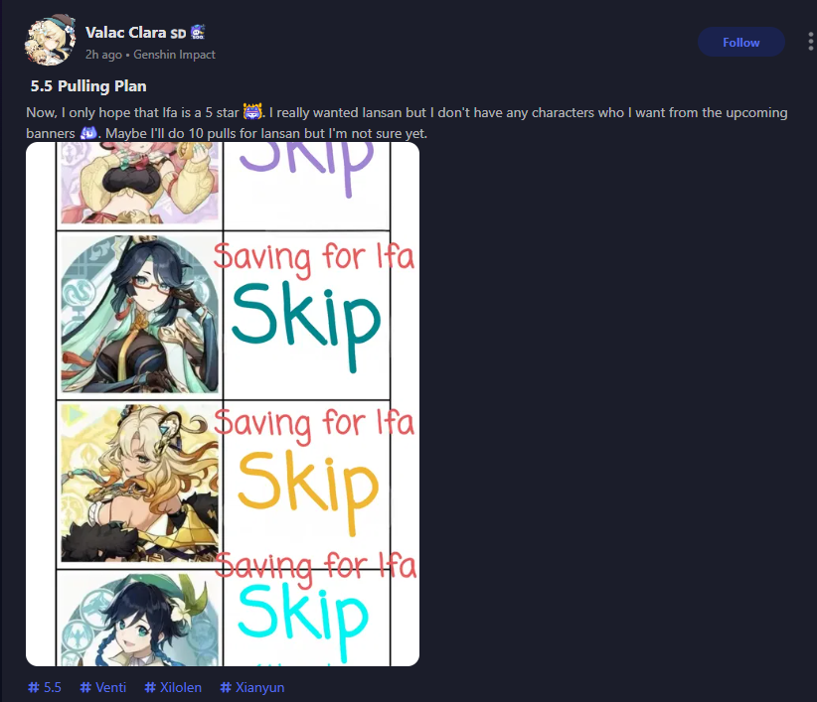The height and width of the screenshot is (702, 817).
Task: Click the orange 'Skip' text in image
Action: pyautogui.click(x=307, y=490)
